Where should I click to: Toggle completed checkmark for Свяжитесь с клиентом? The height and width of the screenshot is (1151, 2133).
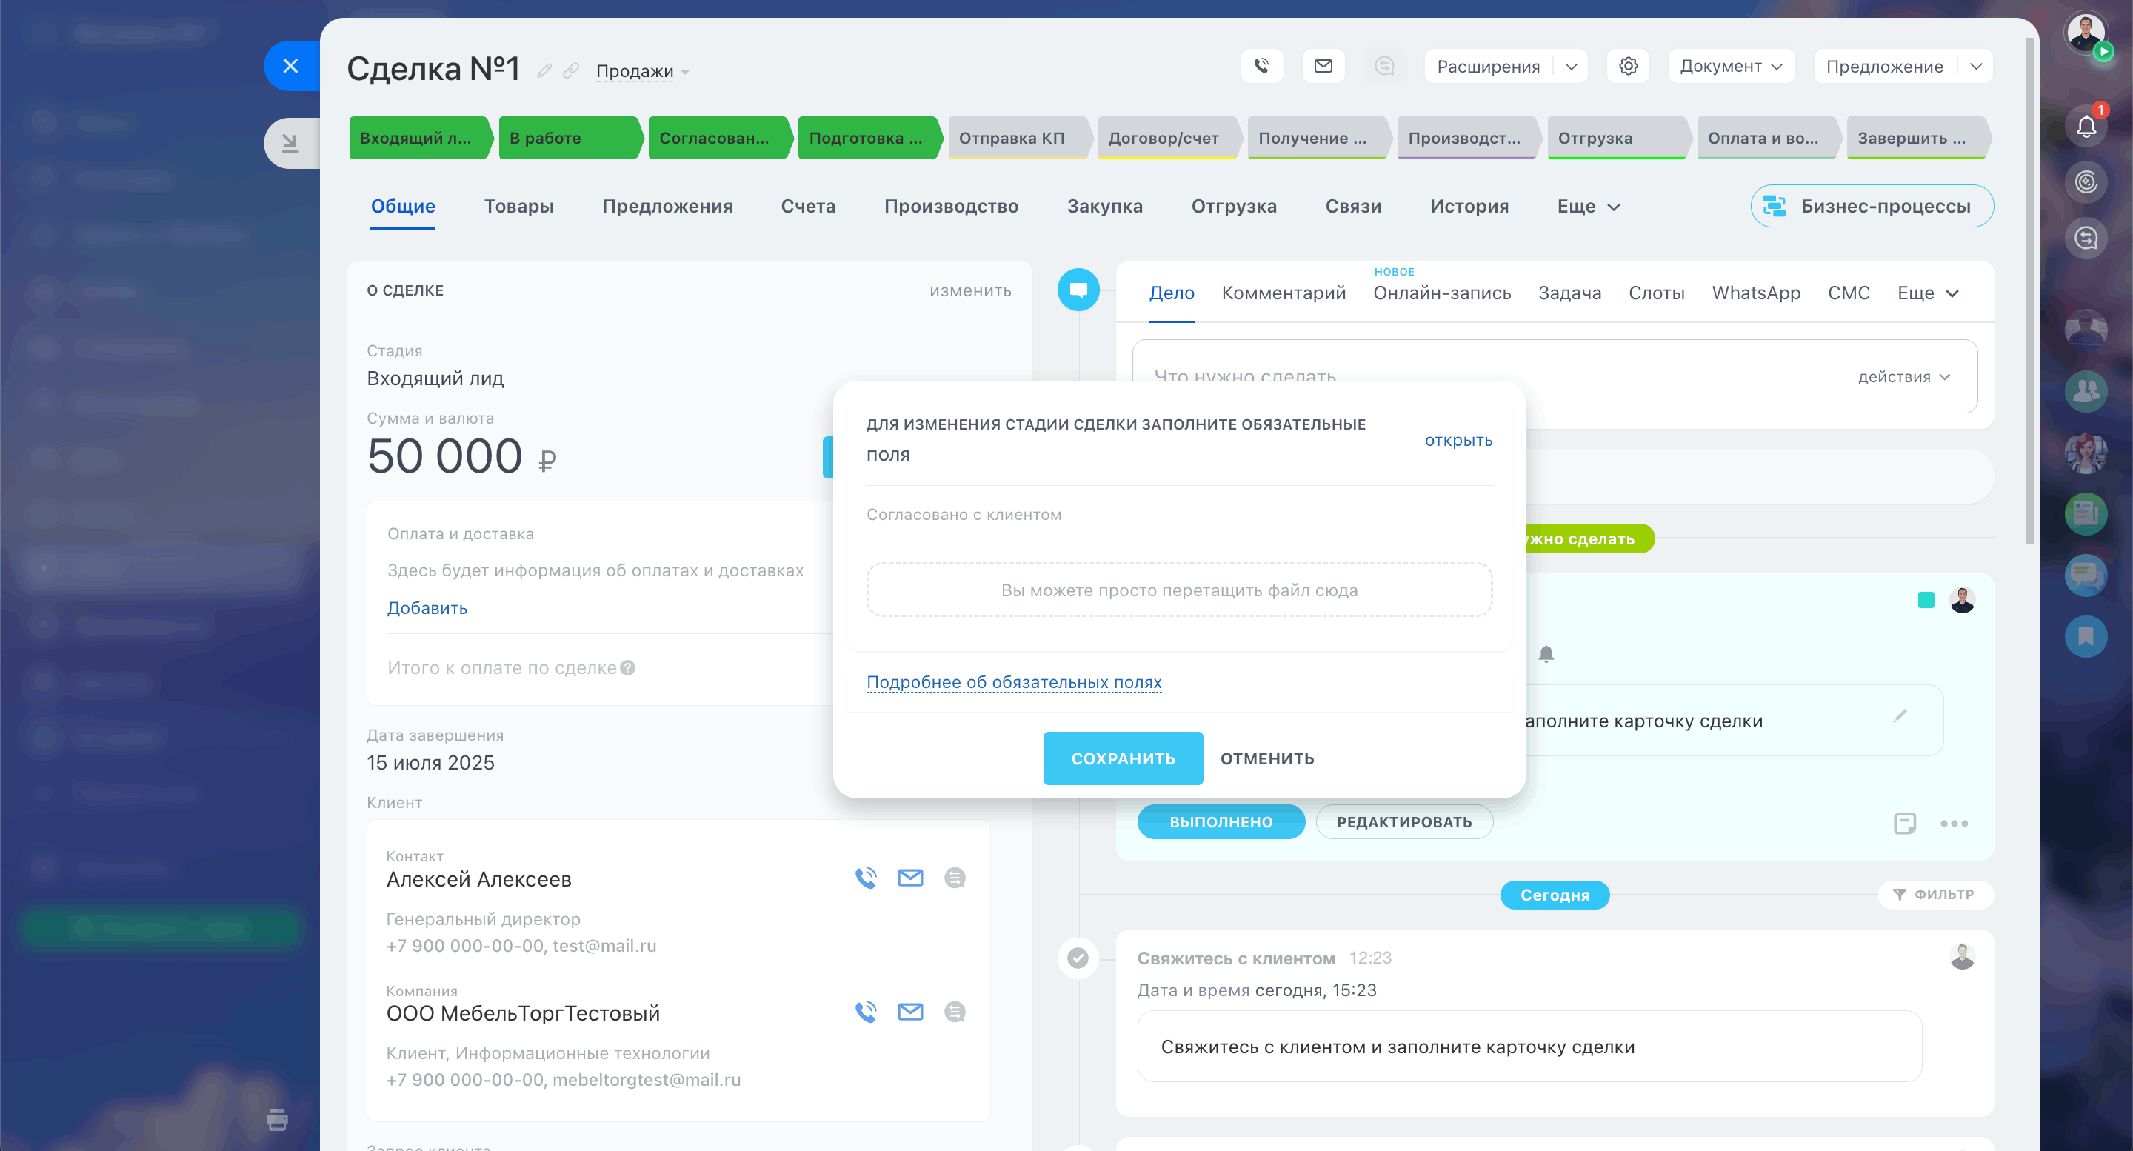tap(1078, 958)
